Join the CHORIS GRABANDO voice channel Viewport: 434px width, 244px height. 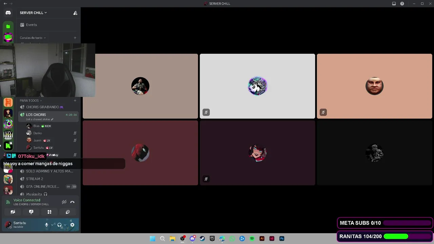pyautogui.click(x=48, y=107)
